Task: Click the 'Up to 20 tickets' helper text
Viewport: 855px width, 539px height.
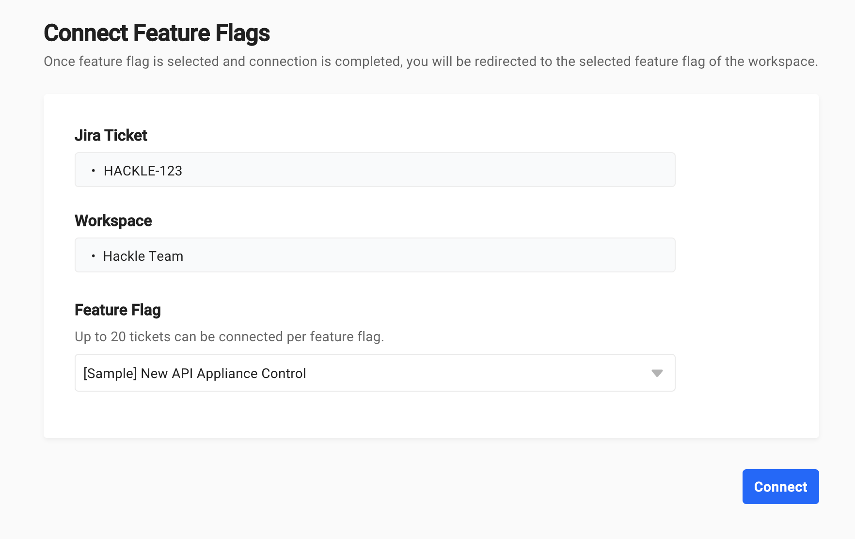Action: click(229, 336)
